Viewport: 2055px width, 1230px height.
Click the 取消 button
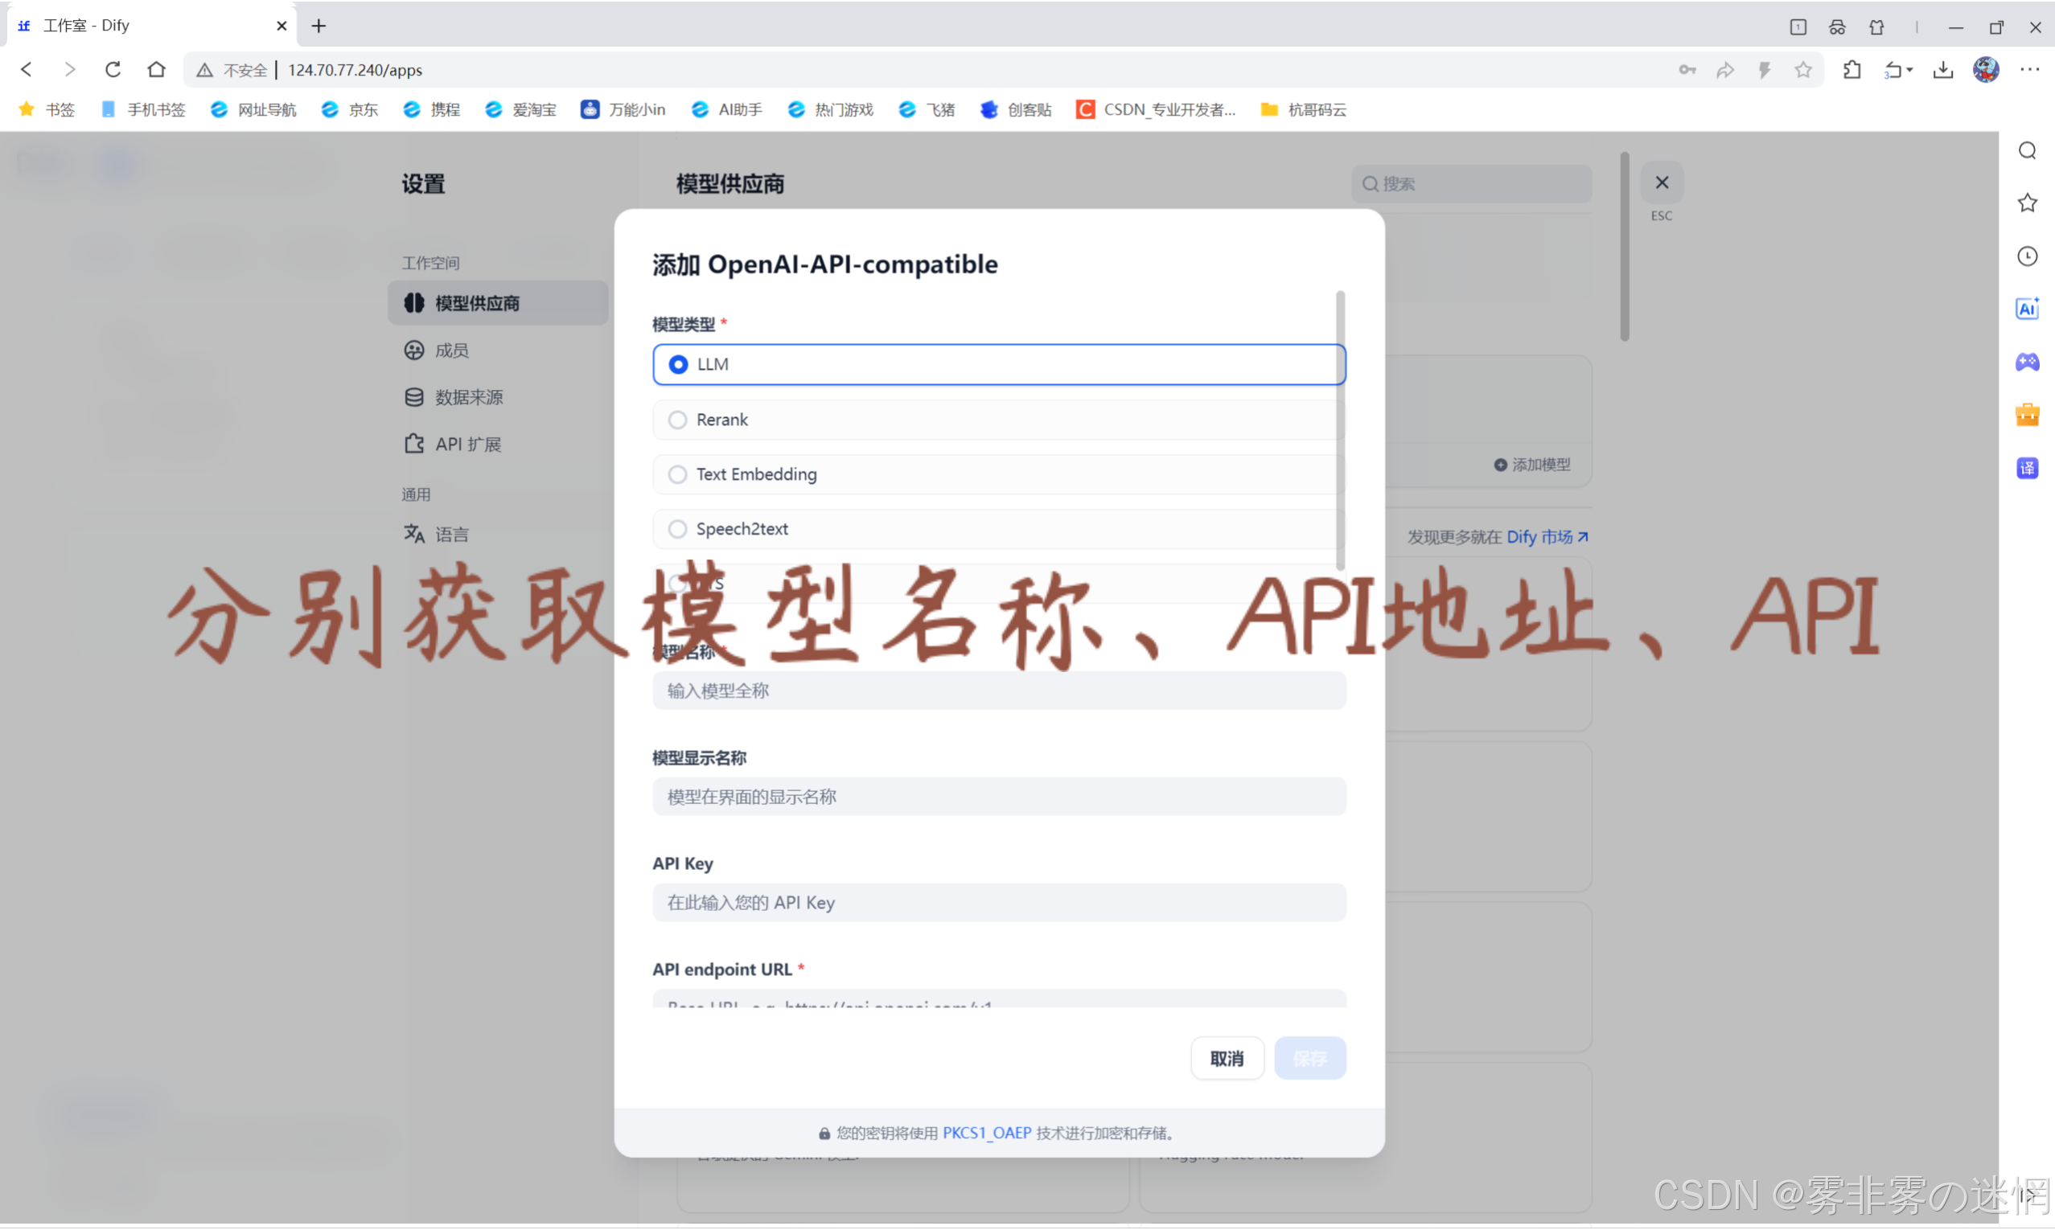1226,1059
